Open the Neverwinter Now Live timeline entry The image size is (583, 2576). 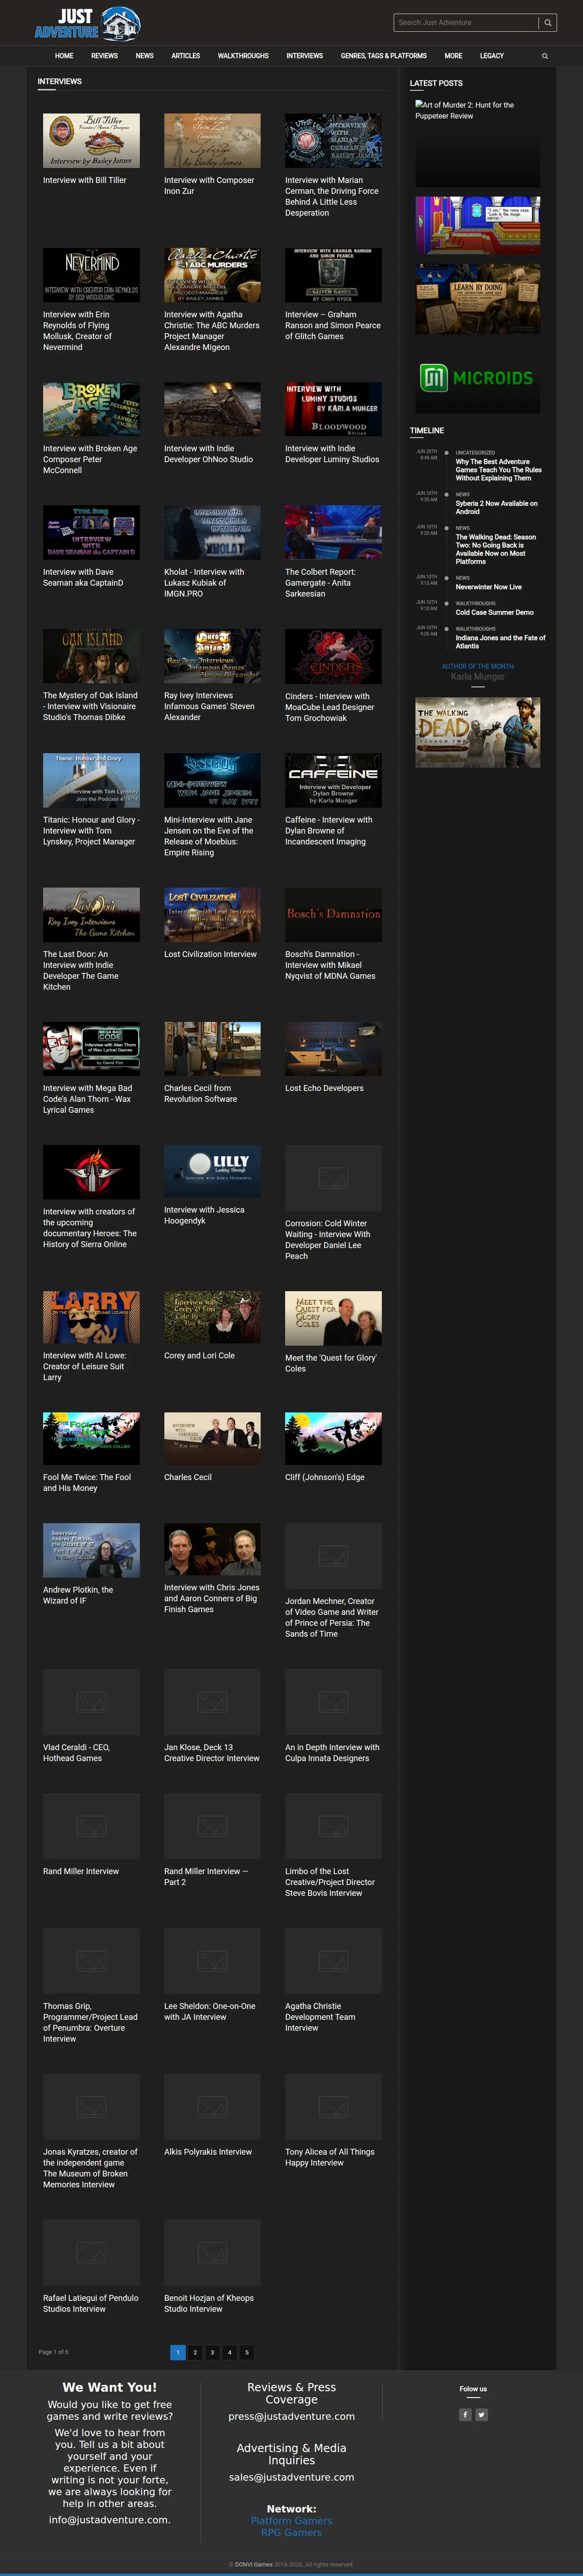coord(489,587)
